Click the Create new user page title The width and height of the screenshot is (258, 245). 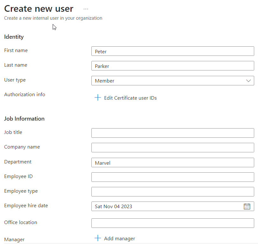(x=39, y=9)
